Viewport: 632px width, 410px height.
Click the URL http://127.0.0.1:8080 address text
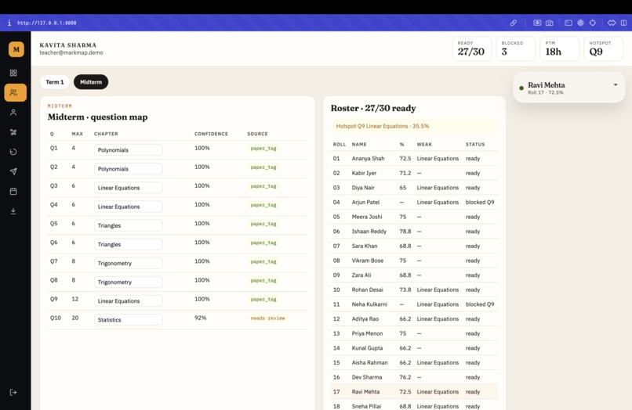47,23
